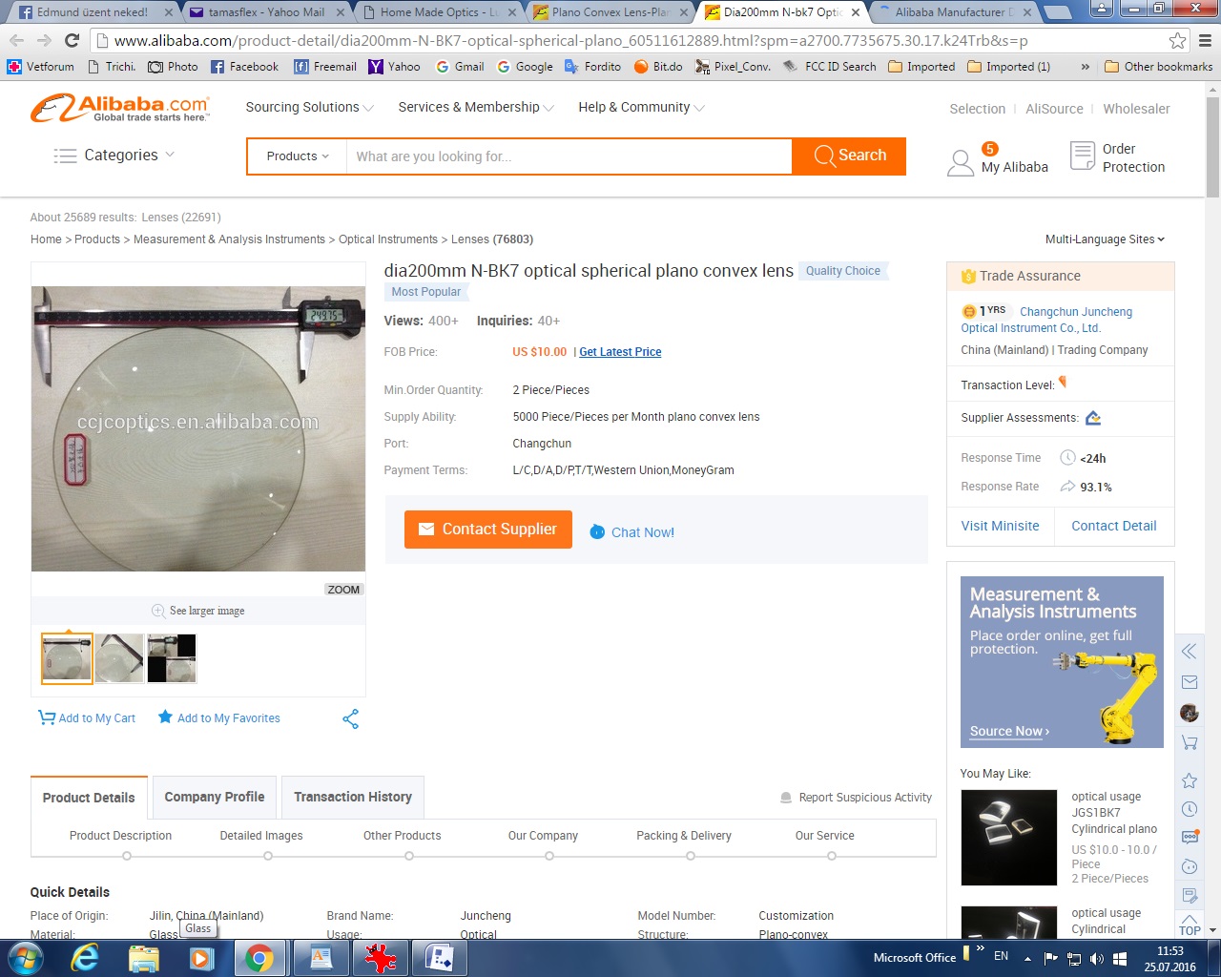
Task: Open Multi-Language Sites dropdown
Action: click(1105, 239)
